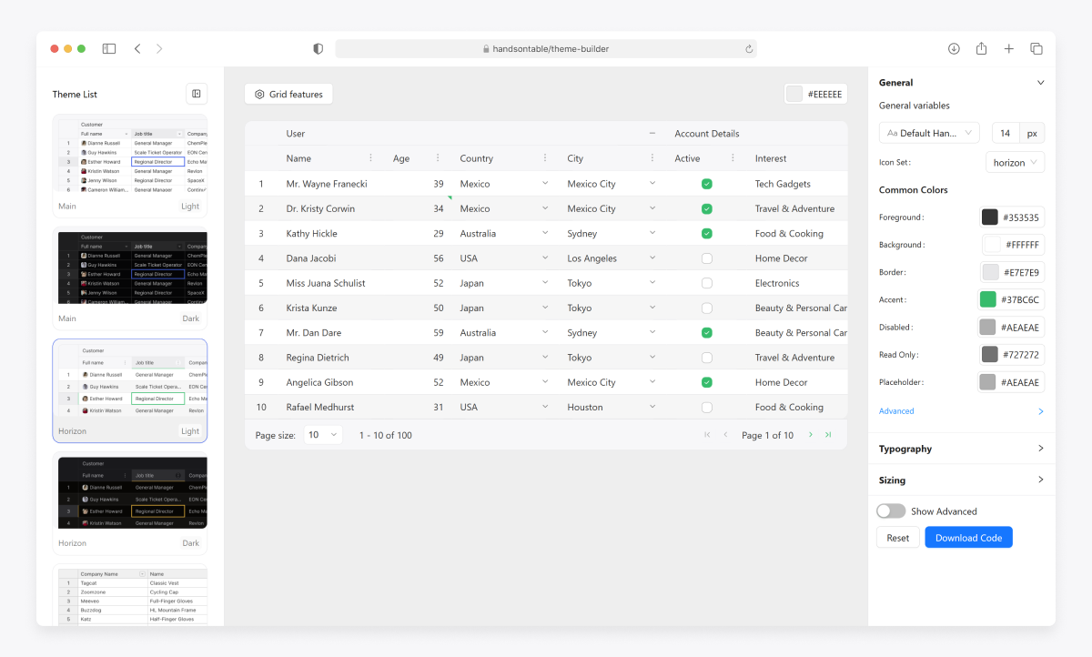
Task: Click the browser forward arrow
Action: tap(159, 49)
